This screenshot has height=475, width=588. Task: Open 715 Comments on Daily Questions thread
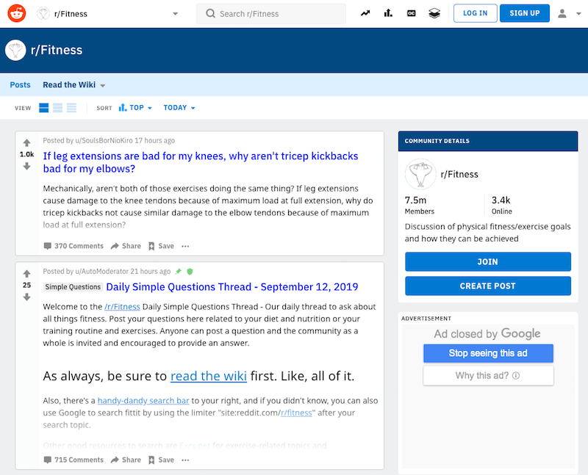(73, 460)
